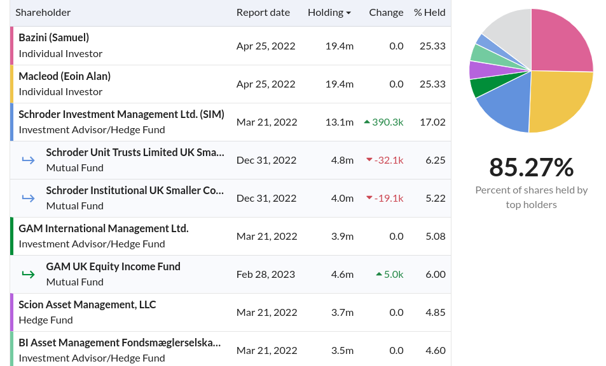606x366 pixels.
Task: Open Schroder Unit Trusts Limited UK fund link
Action: [x=135, y=152]
